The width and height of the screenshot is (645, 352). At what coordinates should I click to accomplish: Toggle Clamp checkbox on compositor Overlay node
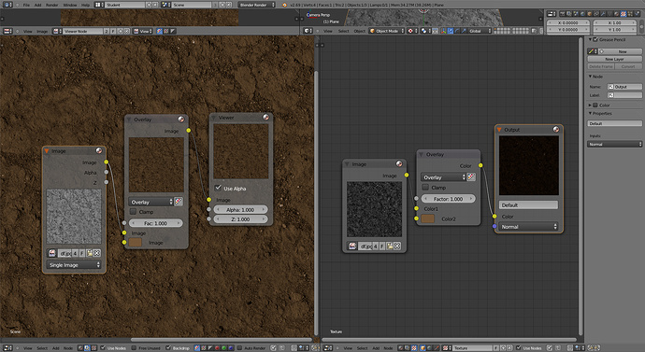point(133,212)
